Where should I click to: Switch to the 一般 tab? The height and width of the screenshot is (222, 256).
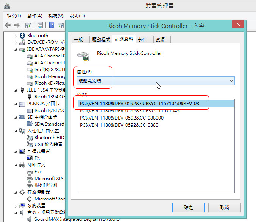coord(81,39)
